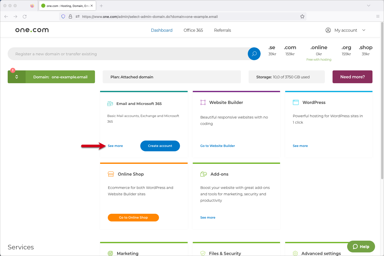List all tabs with the chevron
Screen dimensions: 384x256
click(369, 6)
